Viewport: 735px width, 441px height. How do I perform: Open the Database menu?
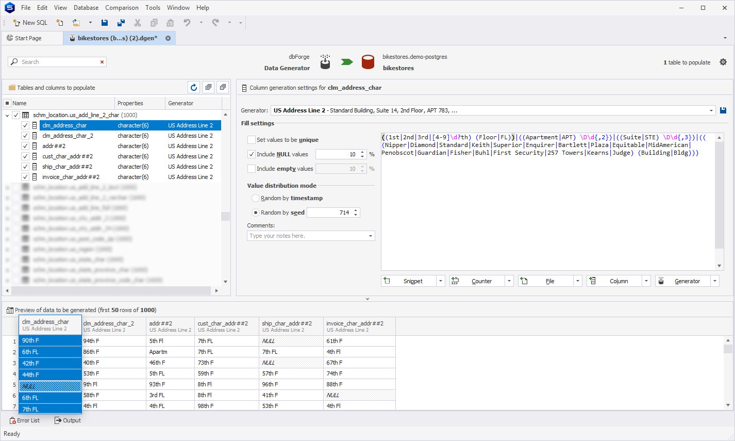tap(86, 8)
